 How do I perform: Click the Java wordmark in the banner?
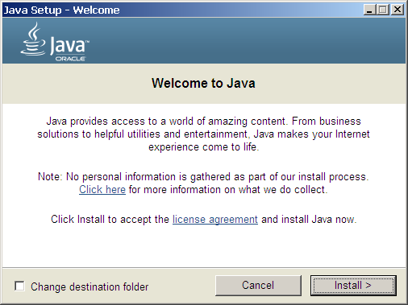click(69, 45)
